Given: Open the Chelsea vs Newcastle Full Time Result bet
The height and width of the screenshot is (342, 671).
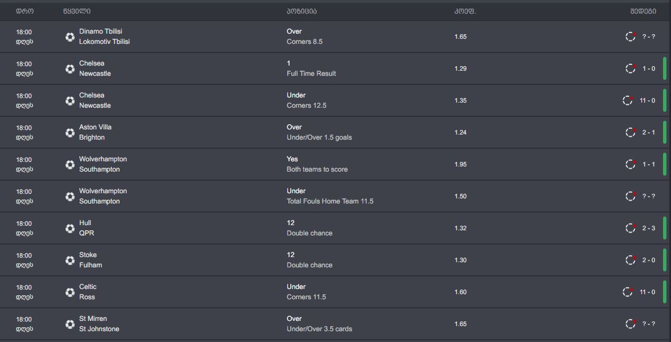Looking at the screenshot, I should pos(311,68).
